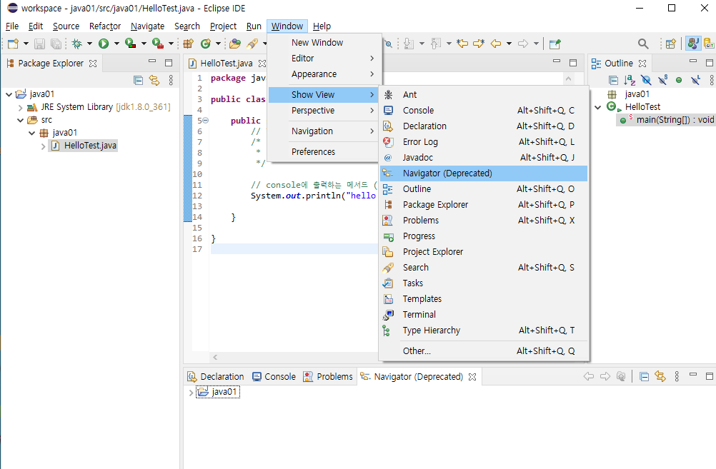The width and height of the screenshot is (716, 469).
Task: Click the New Java Class icon
Action: pyautogui.click(x=206, y=44)
